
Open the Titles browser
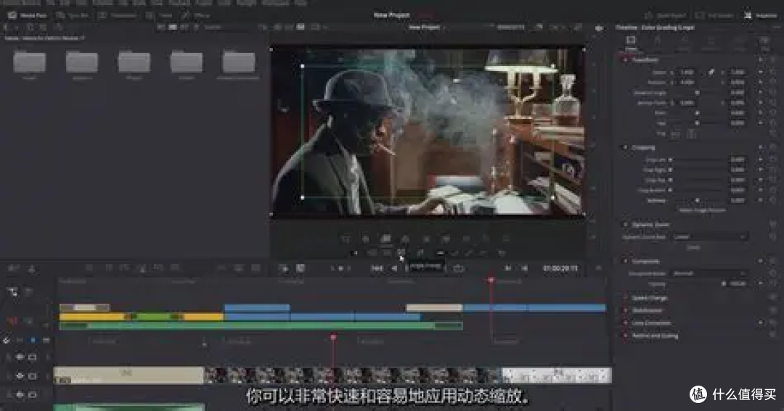tap(160, 15)
